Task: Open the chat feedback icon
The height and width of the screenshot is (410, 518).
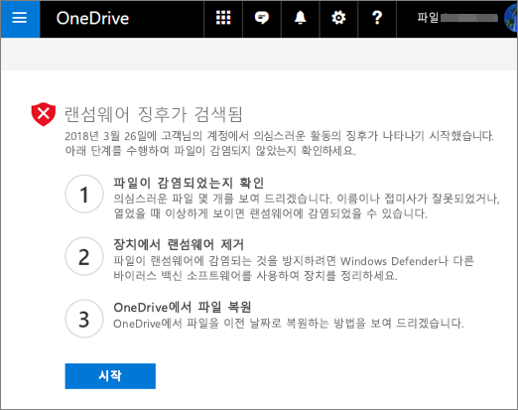Action: (x=262, y=18)
